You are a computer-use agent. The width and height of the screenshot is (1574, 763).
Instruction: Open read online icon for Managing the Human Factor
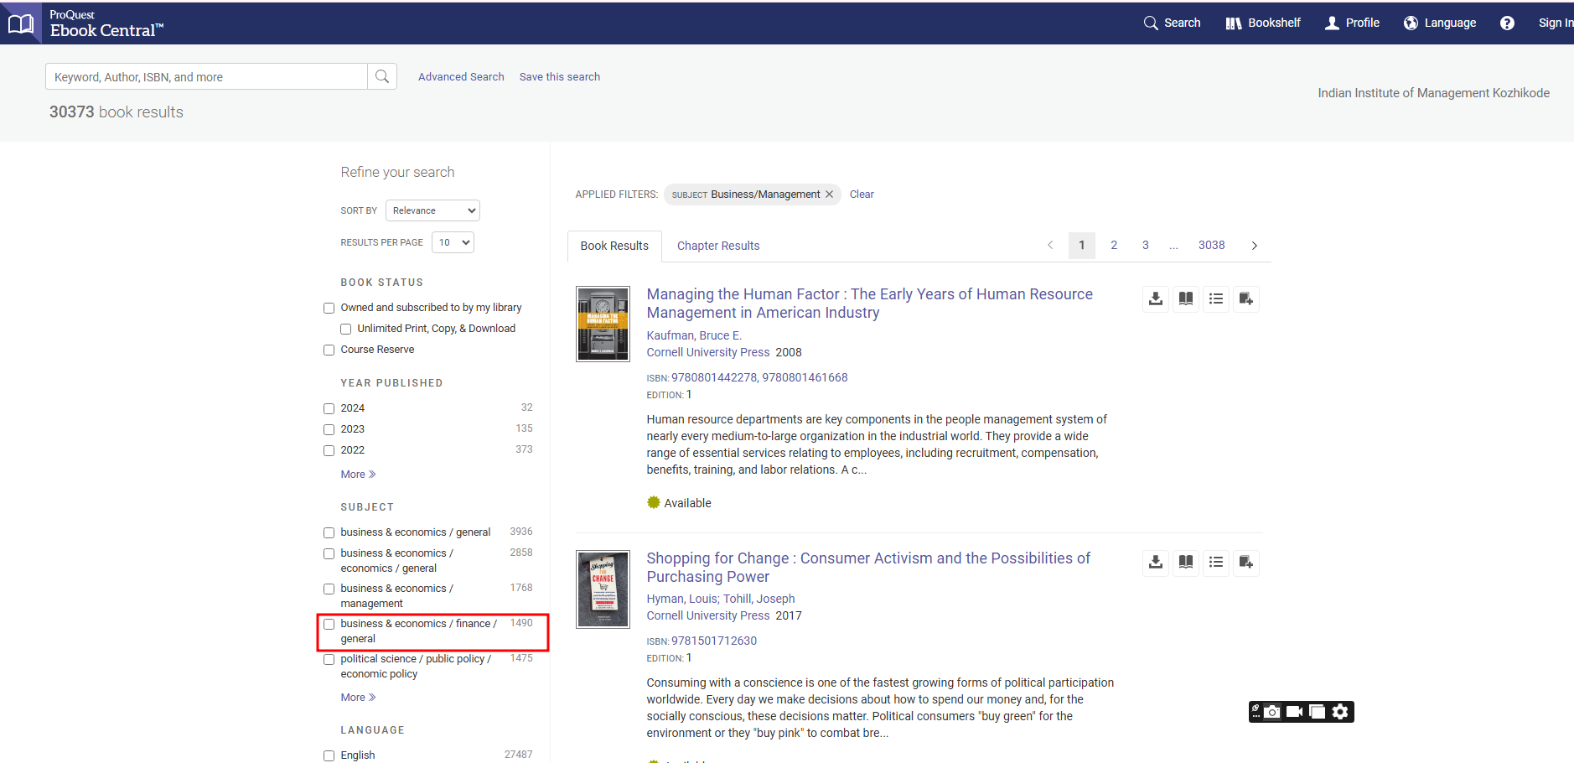[x=1185, y=298]
